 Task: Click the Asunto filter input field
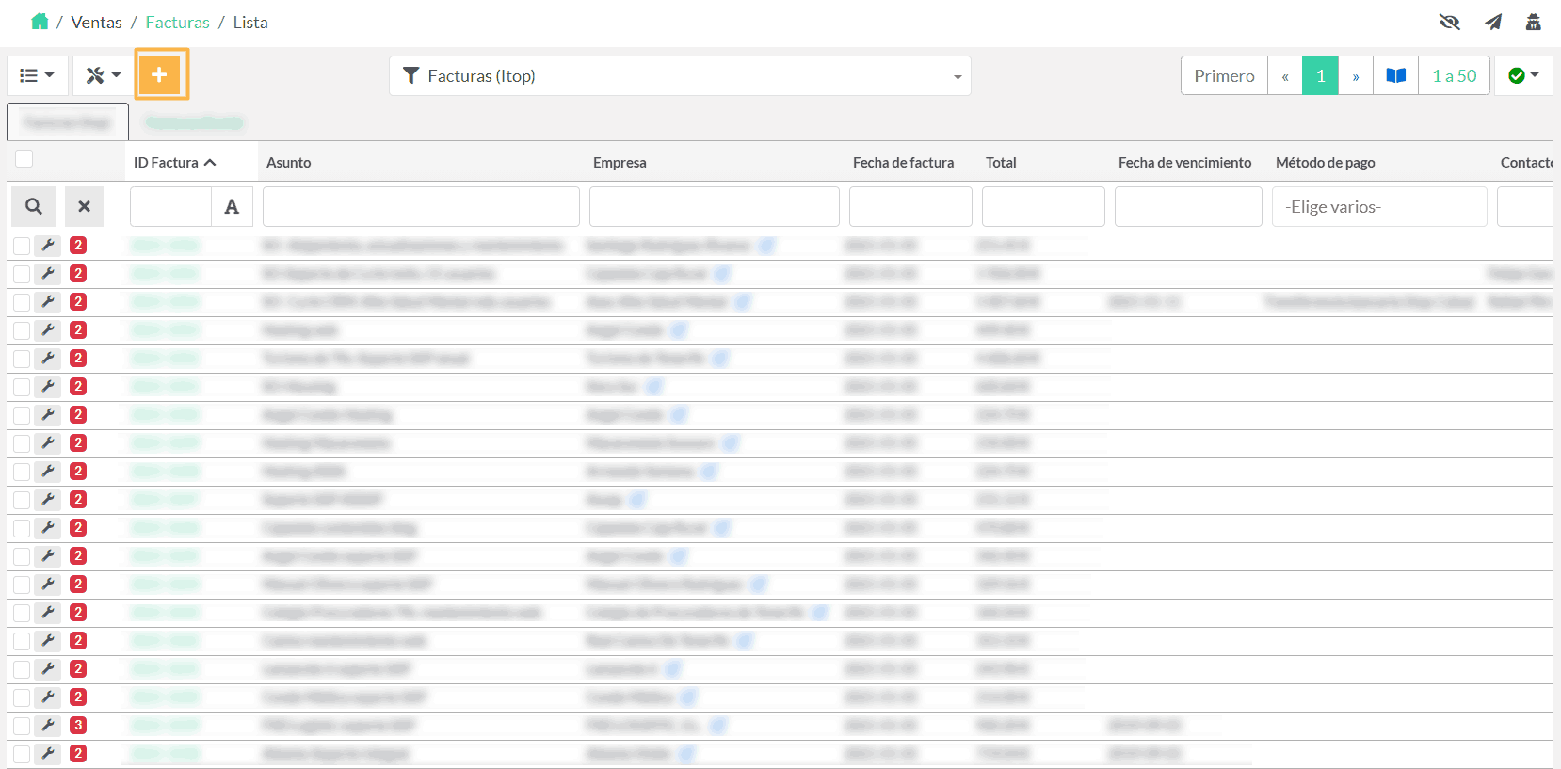421,206
